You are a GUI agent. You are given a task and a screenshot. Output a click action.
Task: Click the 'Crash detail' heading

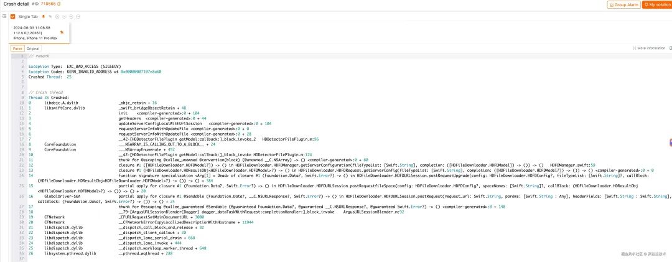17,4
